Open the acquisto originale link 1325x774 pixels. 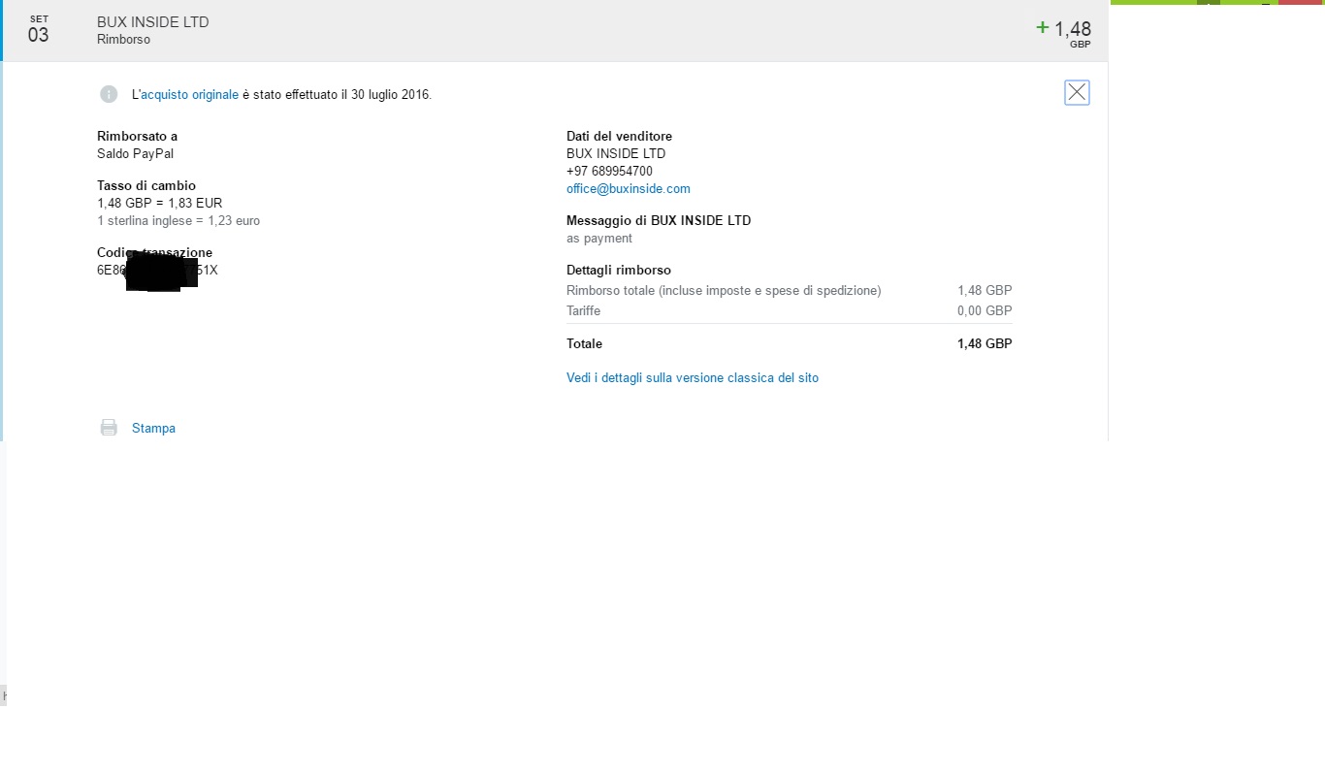coord(190,95)
